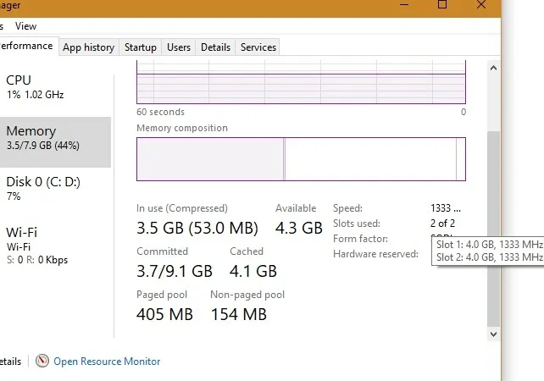Screen dimensions: 544x381
Task: Click the vertical scrollbar thumb
Action: pos(493,229)
